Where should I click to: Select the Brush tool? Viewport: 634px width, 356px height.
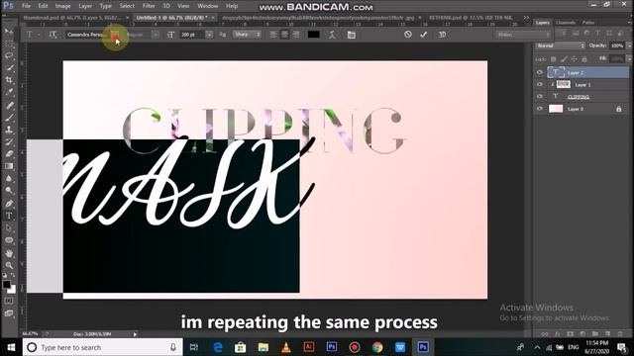9,118
